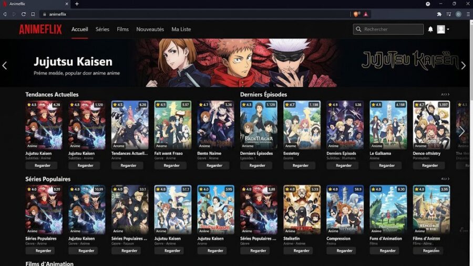Open the Le Galkama poster thumbnail
473x266 pixels.
[x=388, y=125]
